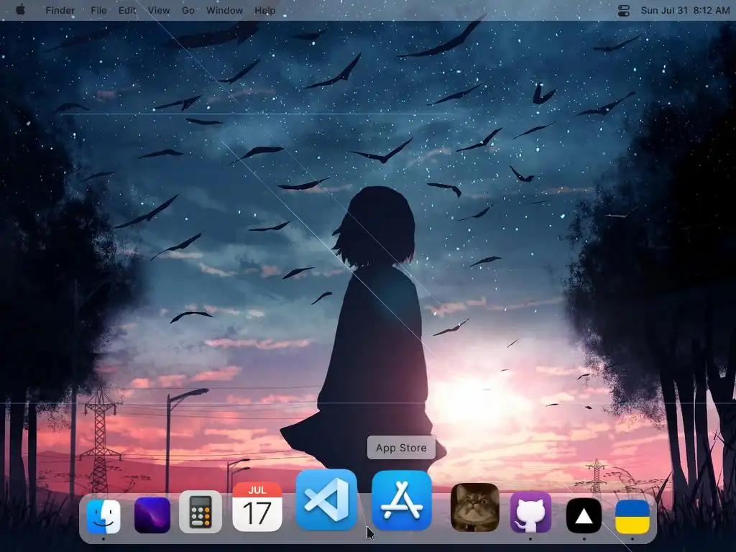Launch Calculator from the dock
736x552 pixels.
coord(201,512)
